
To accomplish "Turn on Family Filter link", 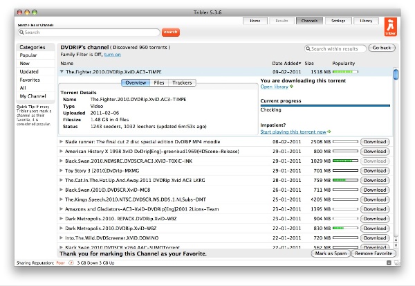I will click(113, 54).
